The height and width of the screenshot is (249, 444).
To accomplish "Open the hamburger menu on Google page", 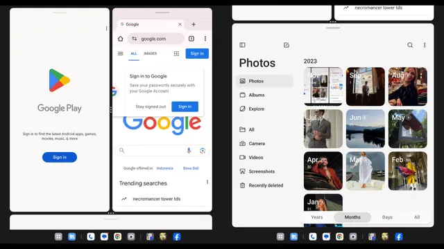I will [120, 53].
